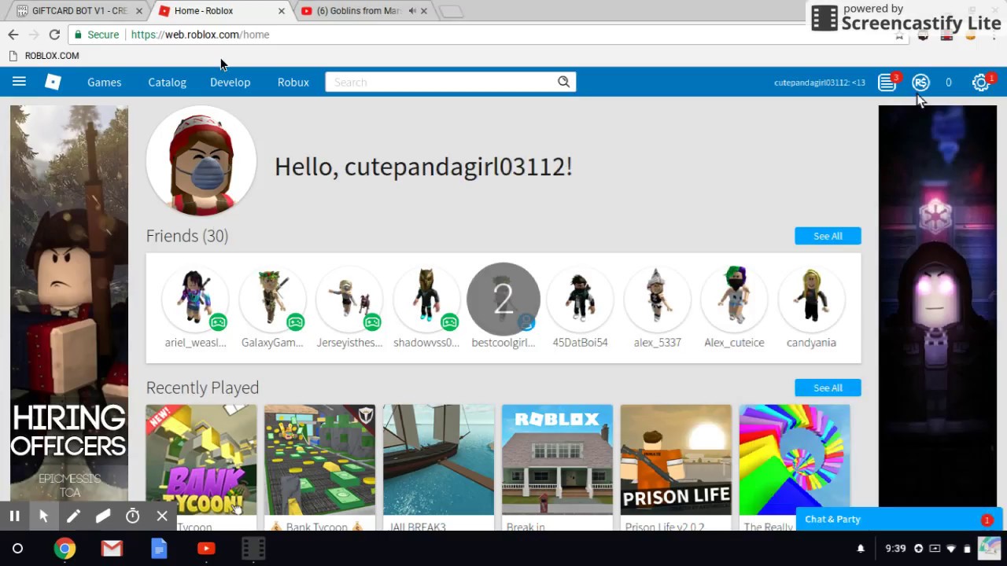Open the Robux balance icon
Image resolution: width=1007 pixels, height=566 pixels.
(920, 82)
